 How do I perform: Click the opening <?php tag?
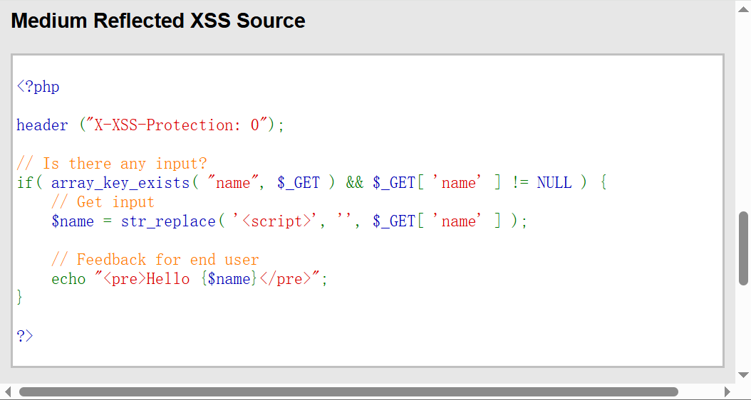point(38,87)
